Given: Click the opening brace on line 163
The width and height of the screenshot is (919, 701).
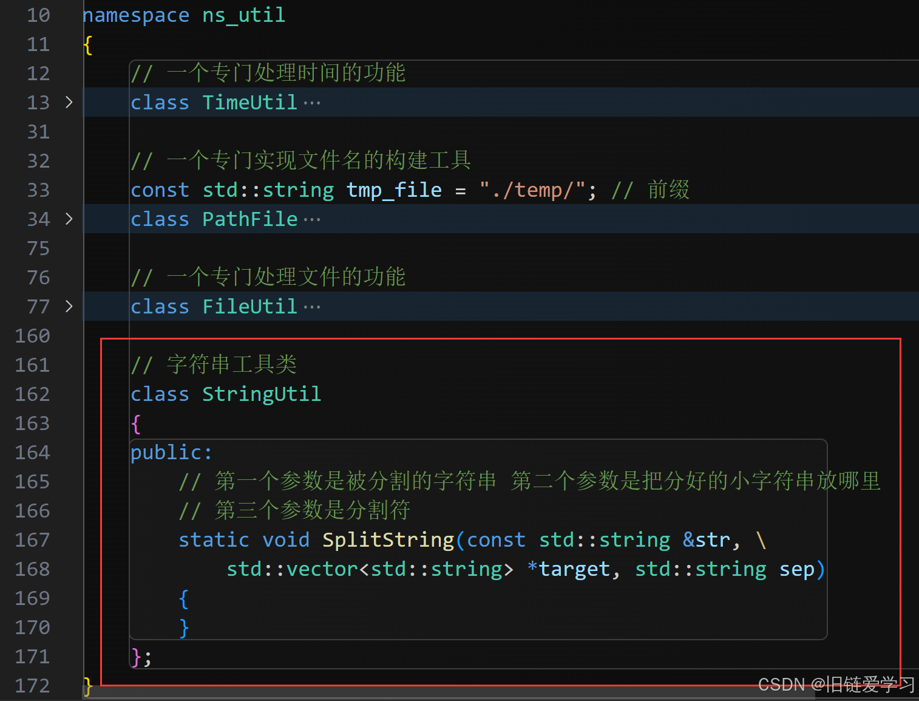Looking at the screenshot, I should pos(136,423).
